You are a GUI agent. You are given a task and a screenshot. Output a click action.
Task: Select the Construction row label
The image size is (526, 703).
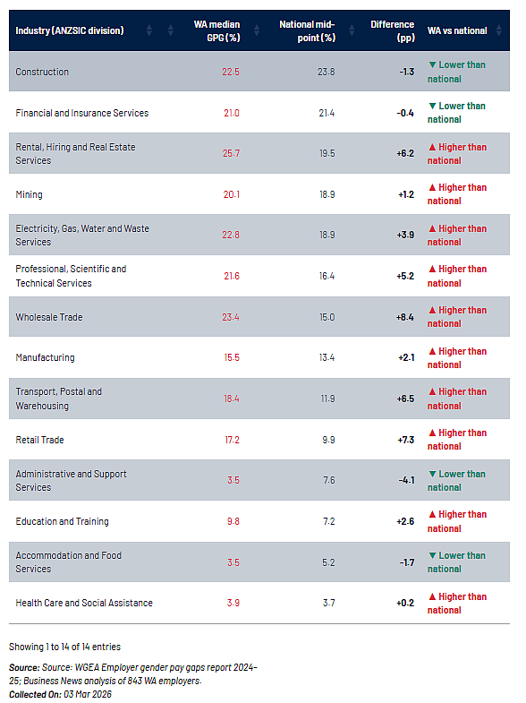click(42, 72)
